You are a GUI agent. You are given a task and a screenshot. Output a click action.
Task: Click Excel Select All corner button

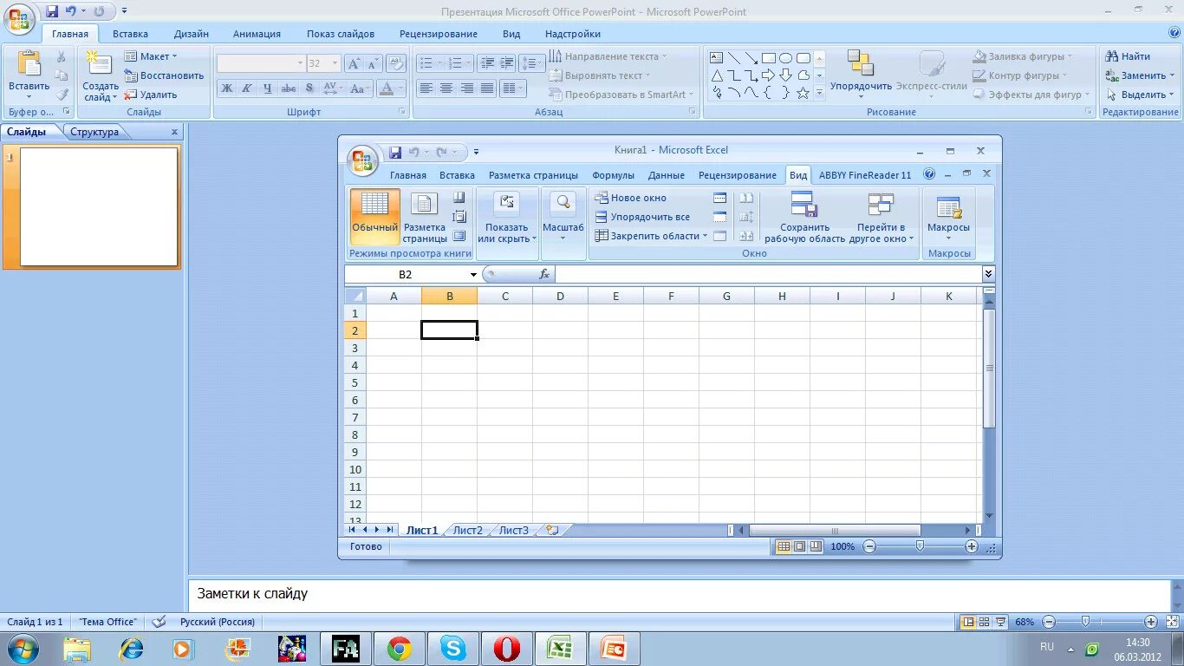(x=355, y=296)
